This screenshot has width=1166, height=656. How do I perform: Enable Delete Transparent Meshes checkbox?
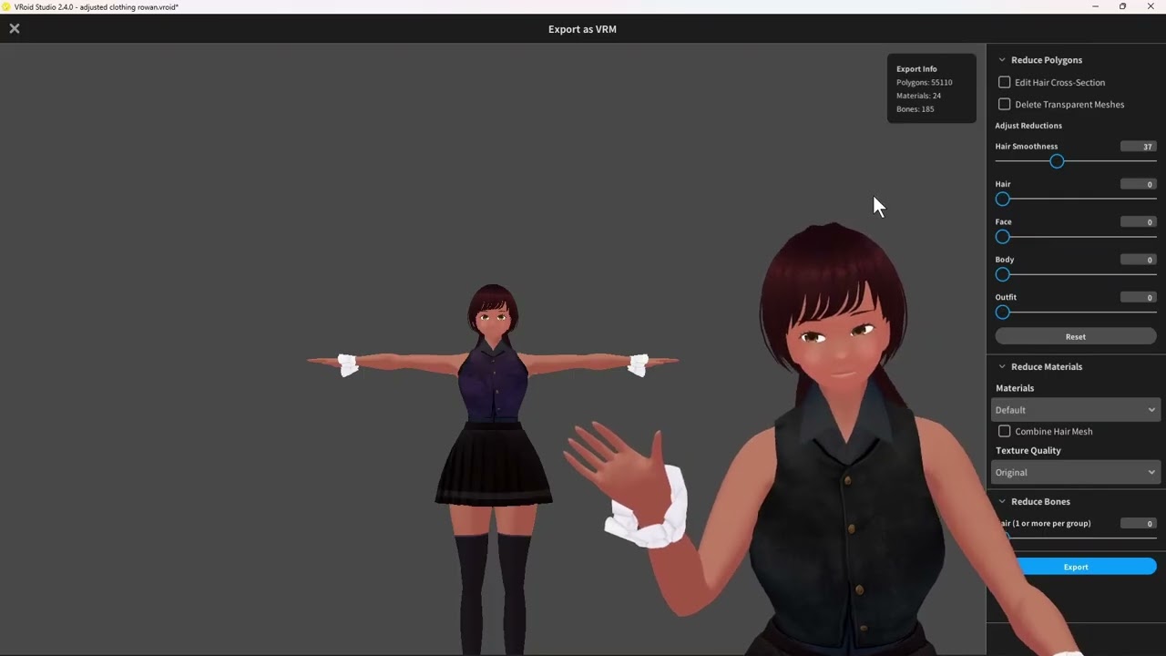click(x=1004, y=104)
